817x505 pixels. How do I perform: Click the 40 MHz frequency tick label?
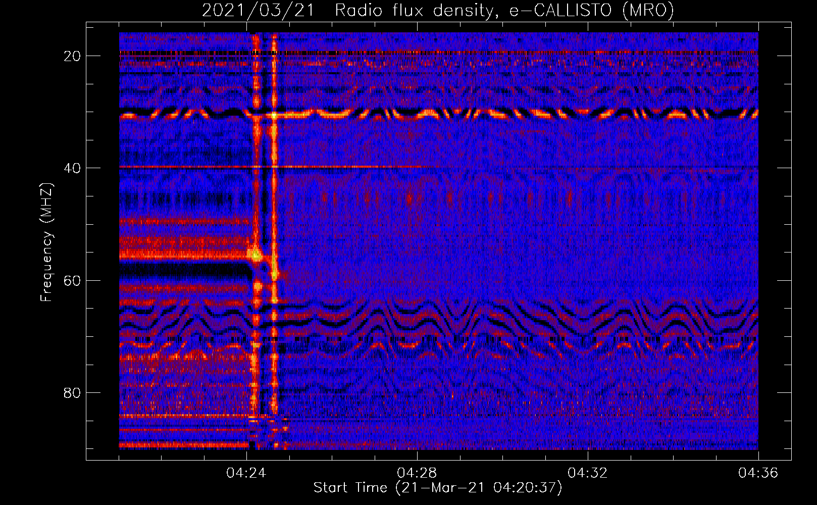(73, 168)
